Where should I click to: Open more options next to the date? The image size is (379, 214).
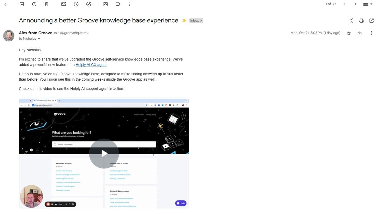tap(372, 33)
